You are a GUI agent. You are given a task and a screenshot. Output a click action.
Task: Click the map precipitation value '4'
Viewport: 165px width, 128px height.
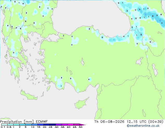[162, 23]
